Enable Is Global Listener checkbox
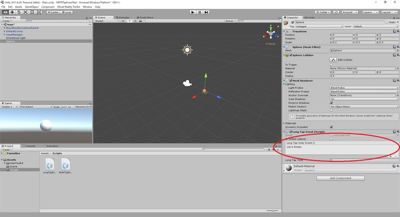The image size is (400, 217). tap(331, 139)
